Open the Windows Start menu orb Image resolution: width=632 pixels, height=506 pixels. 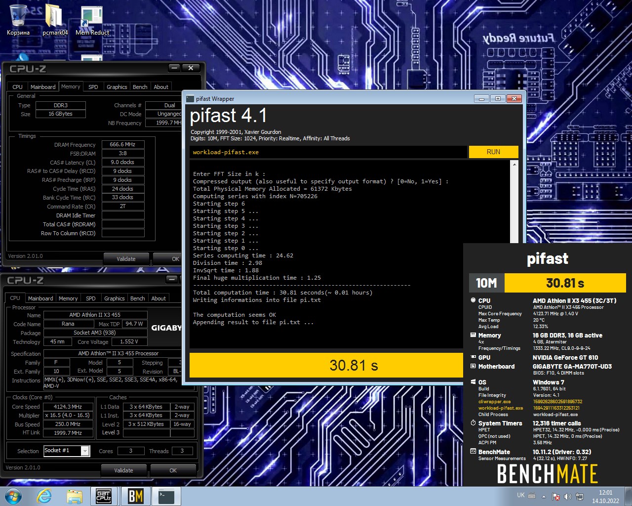coord(13,496)
